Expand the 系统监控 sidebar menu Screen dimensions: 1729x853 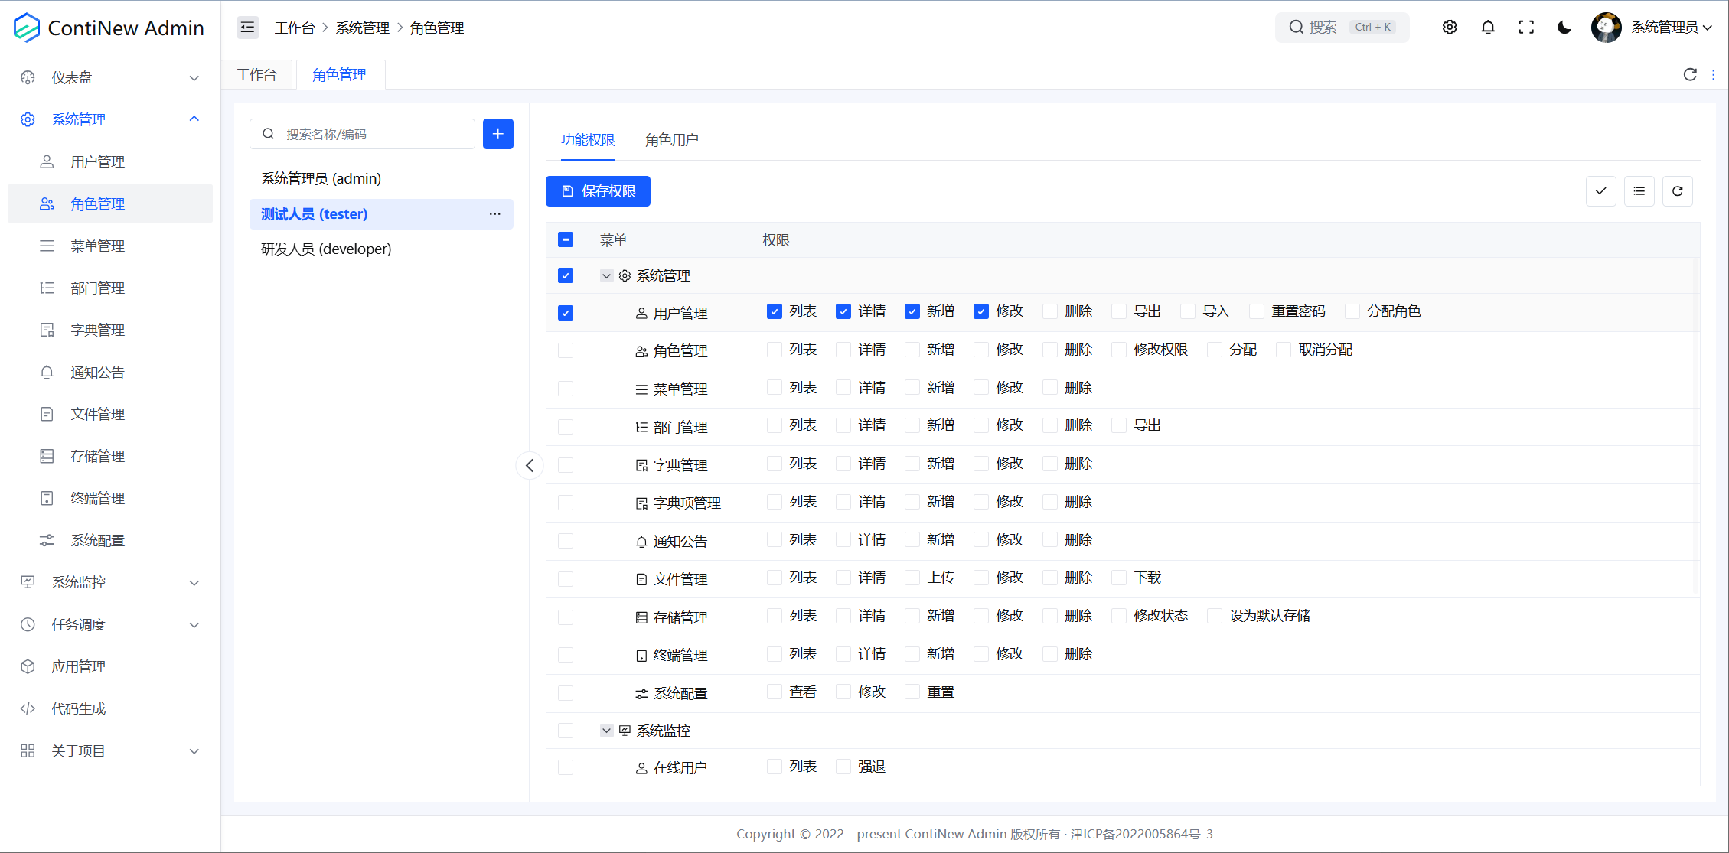tap(110, 582)
